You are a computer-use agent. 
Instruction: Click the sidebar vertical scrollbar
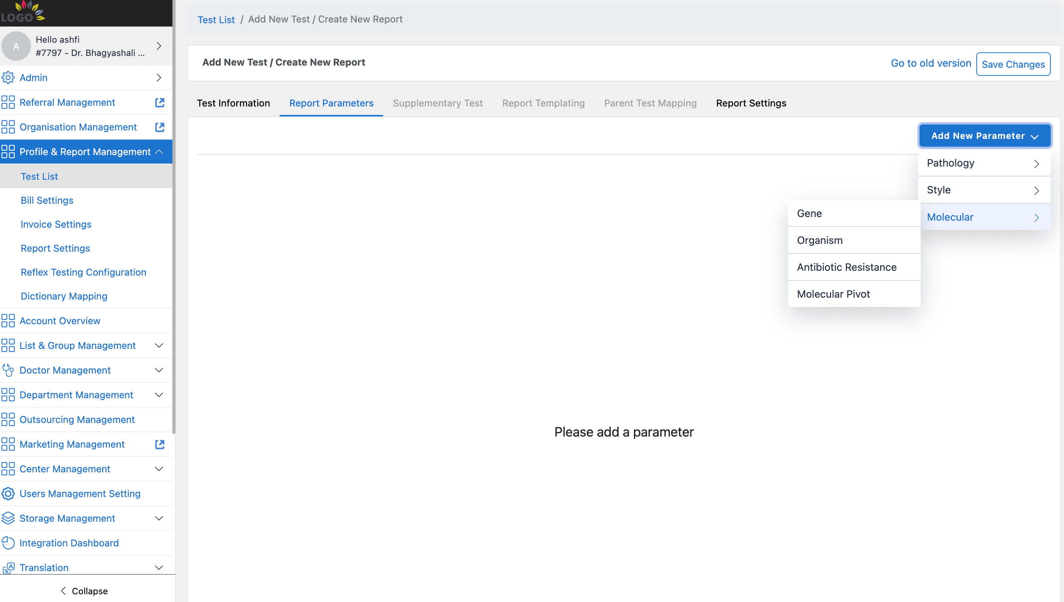point(174,217)
